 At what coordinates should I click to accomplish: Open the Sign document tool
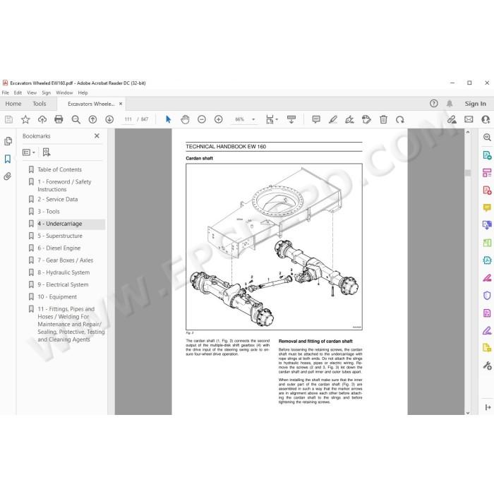tap(349, 119)
